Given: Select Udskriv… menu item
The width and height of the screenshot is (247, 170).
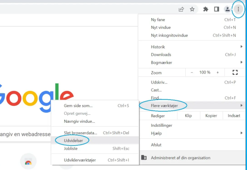Looking at the screenshot, I should coord(192,82).
